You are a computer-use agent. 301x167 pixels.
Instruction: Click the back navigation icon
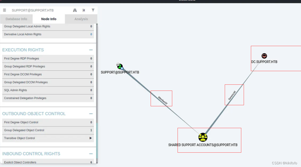click(x=84, y=10)
